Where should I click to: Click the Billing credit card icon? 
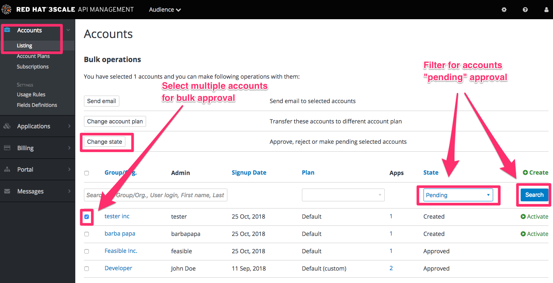7,148
